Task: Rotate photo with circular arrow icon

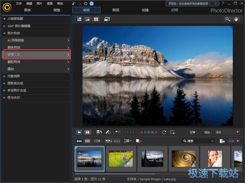Action: point(164,133)
